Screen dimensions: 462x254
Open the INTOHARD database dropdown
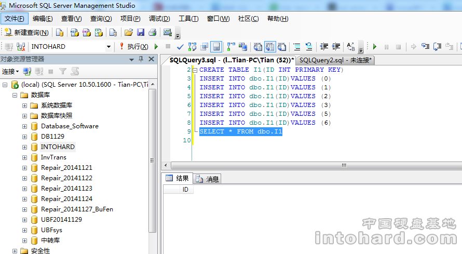pyautogui.click(x=109, y=46)
